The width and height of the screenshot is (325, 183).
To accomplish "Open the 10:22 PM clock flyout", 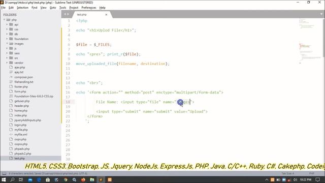I will point(305,179).
